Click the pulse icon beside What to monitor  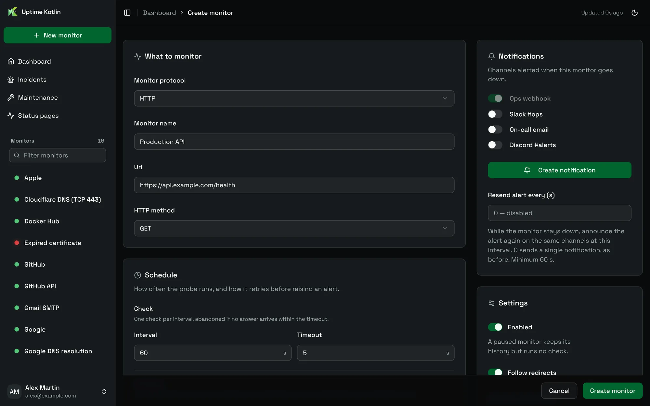click(x=137, y=56)
